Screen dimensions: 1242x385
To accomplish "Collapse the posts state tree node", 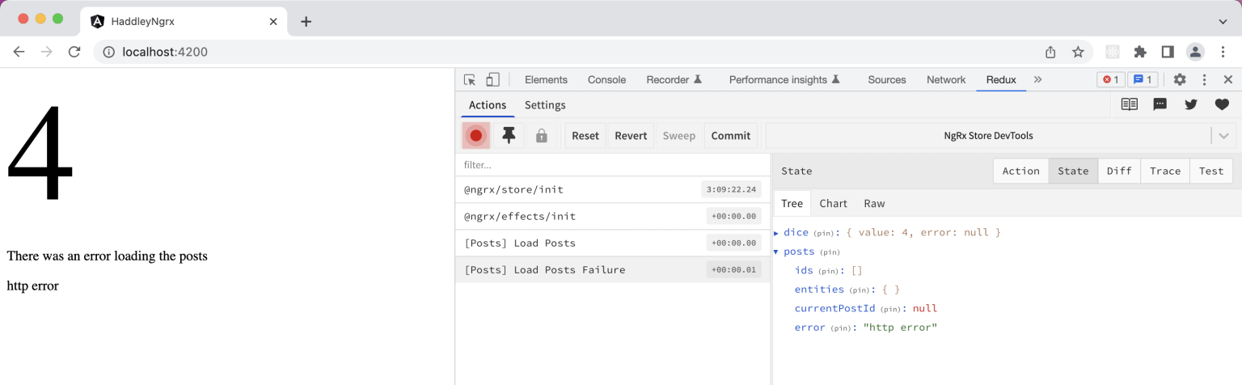I will coord(777,252).
